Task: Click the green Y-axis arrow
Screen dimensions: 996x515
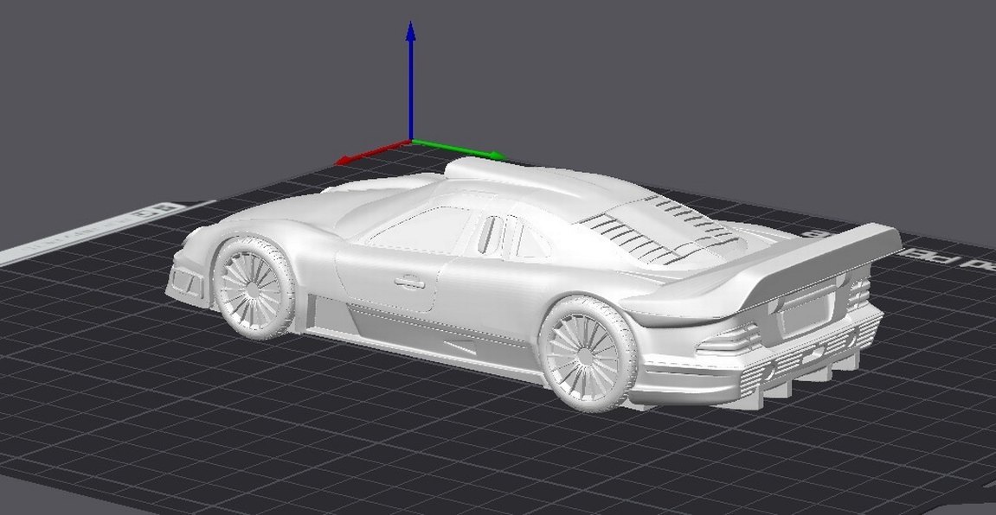Action: tap(459, 149)
